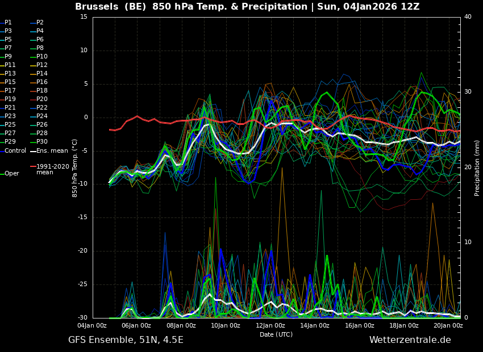
Task: Click the P5 legend label
Action: point(8,39)
